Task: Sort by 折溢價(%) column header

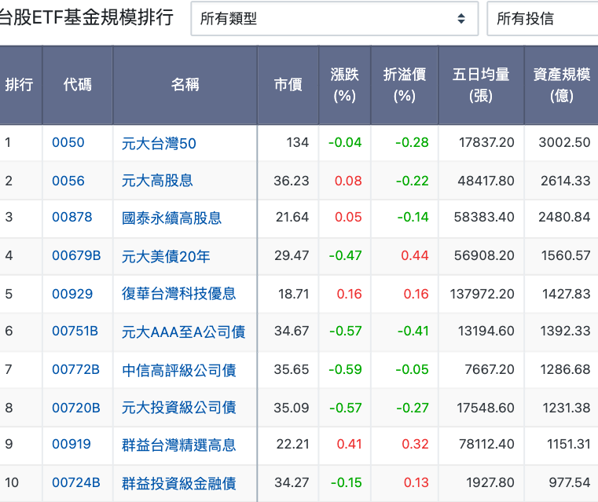Action: coord(404,85)
